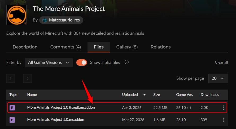Open More Animals Project 1.0 (fixed).mcaddon file

61,107
